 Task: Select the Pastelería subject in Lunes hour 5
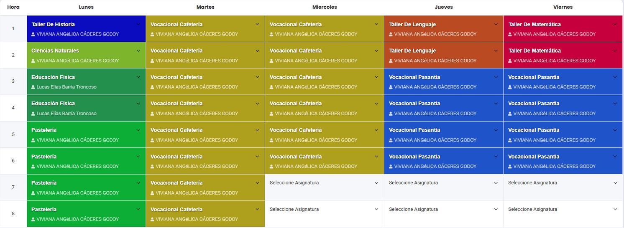coord(44,130)
